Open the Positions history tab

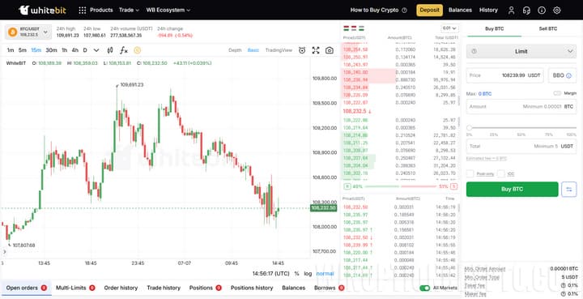coord(252,288)
